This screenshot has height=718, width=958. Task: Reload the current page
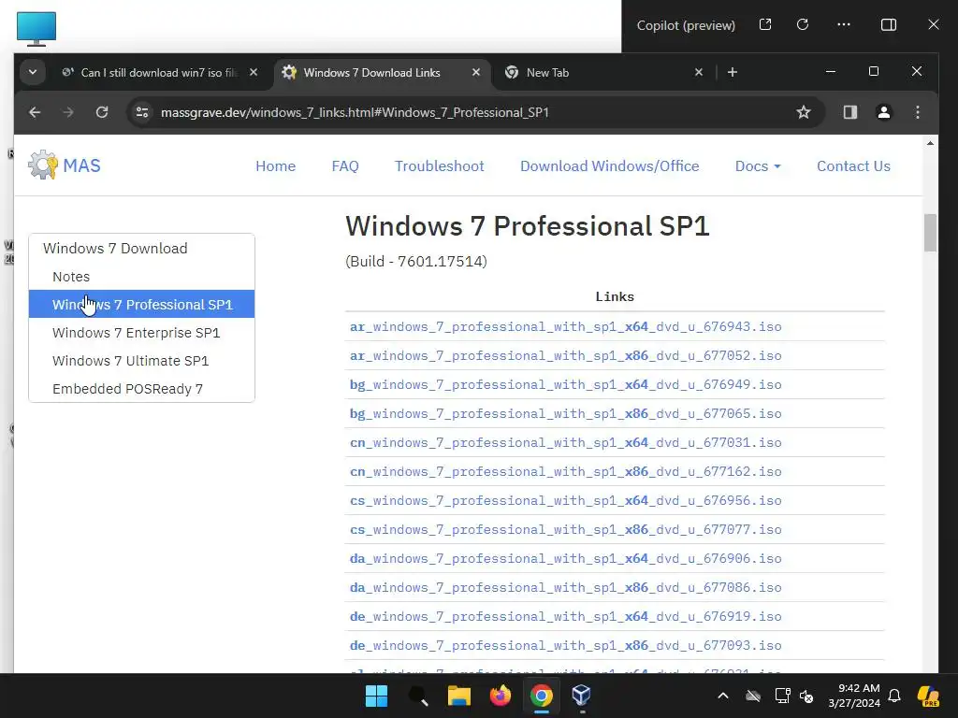tap(102, 112)
